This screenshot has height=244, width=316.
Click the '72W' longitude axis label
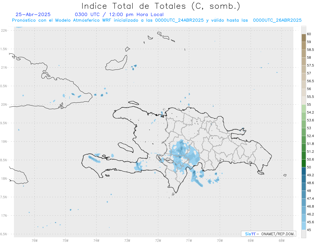158,241
